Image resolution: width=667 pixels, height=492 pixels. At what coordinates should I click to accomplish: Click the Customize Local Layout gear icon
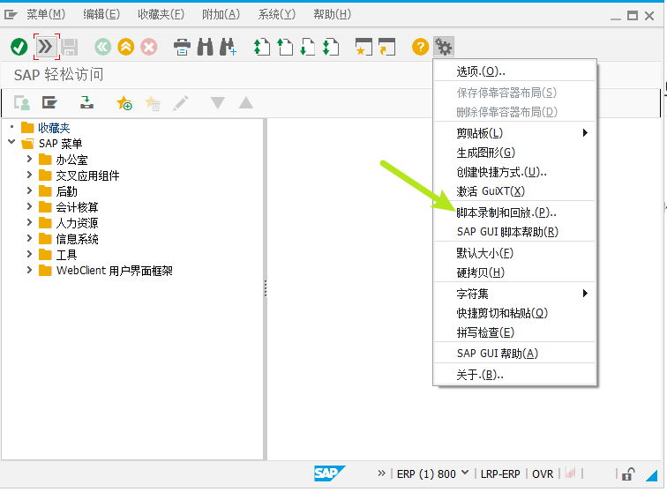coord(444,47)
